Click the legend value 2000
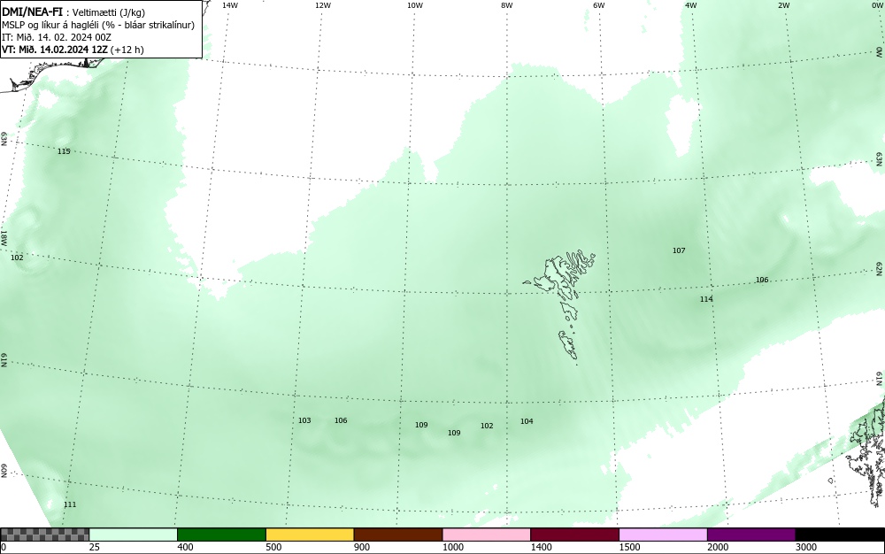885x554 pixels. [718, 547]
